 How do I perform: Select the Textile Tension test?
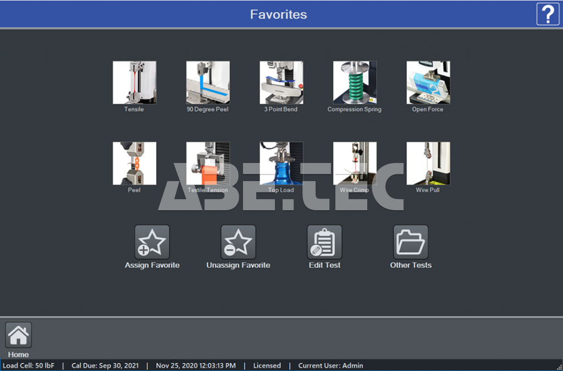(207, 164)
